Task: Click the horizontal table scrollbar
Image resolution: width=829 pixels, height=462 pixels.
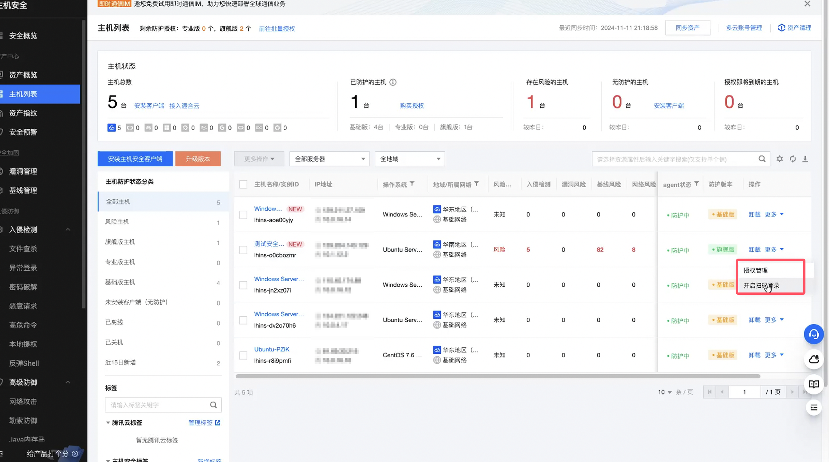Action: click(498, 376)
